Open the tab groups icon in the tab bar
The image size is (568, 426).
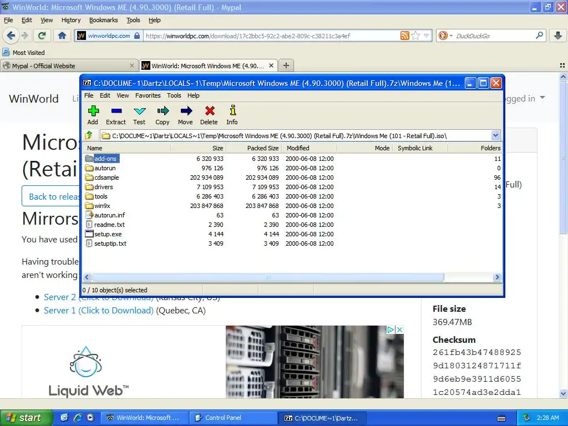562,65
